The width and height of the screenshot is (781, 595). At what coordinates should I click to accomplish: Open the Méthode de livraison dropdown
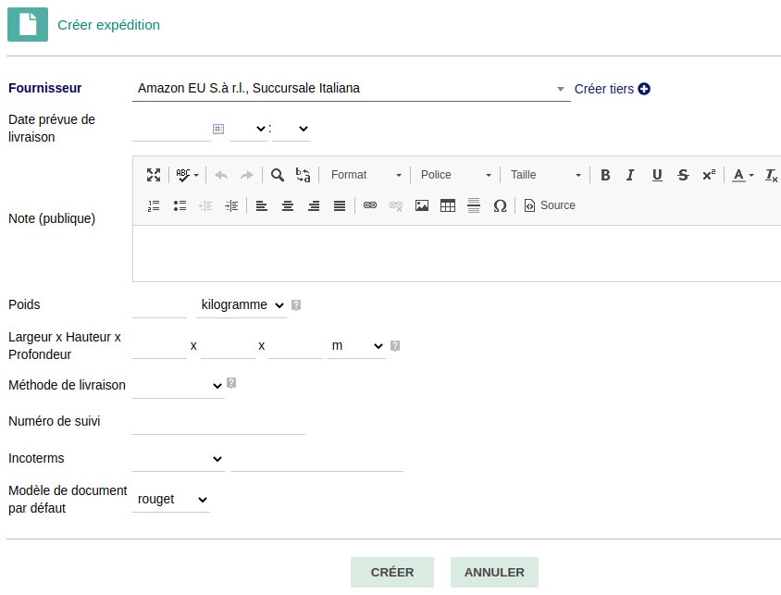pyautogui.click(x=178, y=385)
